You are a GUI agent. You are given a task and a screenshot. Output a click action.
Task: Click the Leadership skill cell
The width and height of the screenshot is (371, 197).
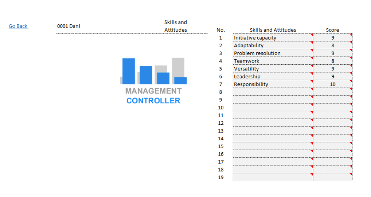pos(273,77)
